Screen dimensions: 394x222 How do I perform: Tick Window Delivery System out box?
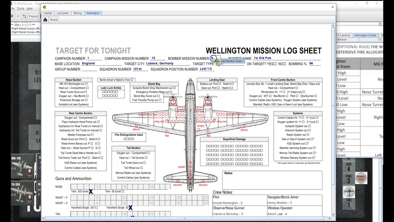point(313,158)
